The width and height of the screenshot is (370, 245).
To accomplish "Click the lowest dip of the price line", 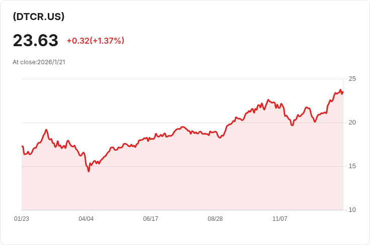I will (88, 171).
